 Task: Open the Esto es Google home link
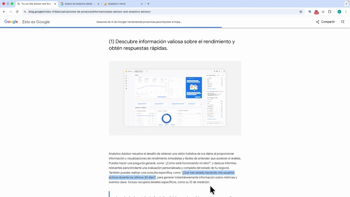click(x=36, y=22)
